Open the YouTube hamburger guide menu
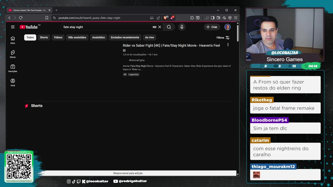The height and width of the screenshot is (187, 333). tap(13, 27)
